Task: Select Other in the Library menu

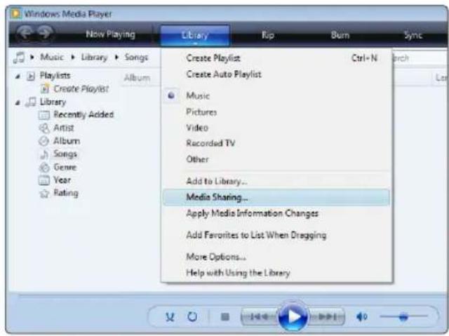Action: coord(276,159)
